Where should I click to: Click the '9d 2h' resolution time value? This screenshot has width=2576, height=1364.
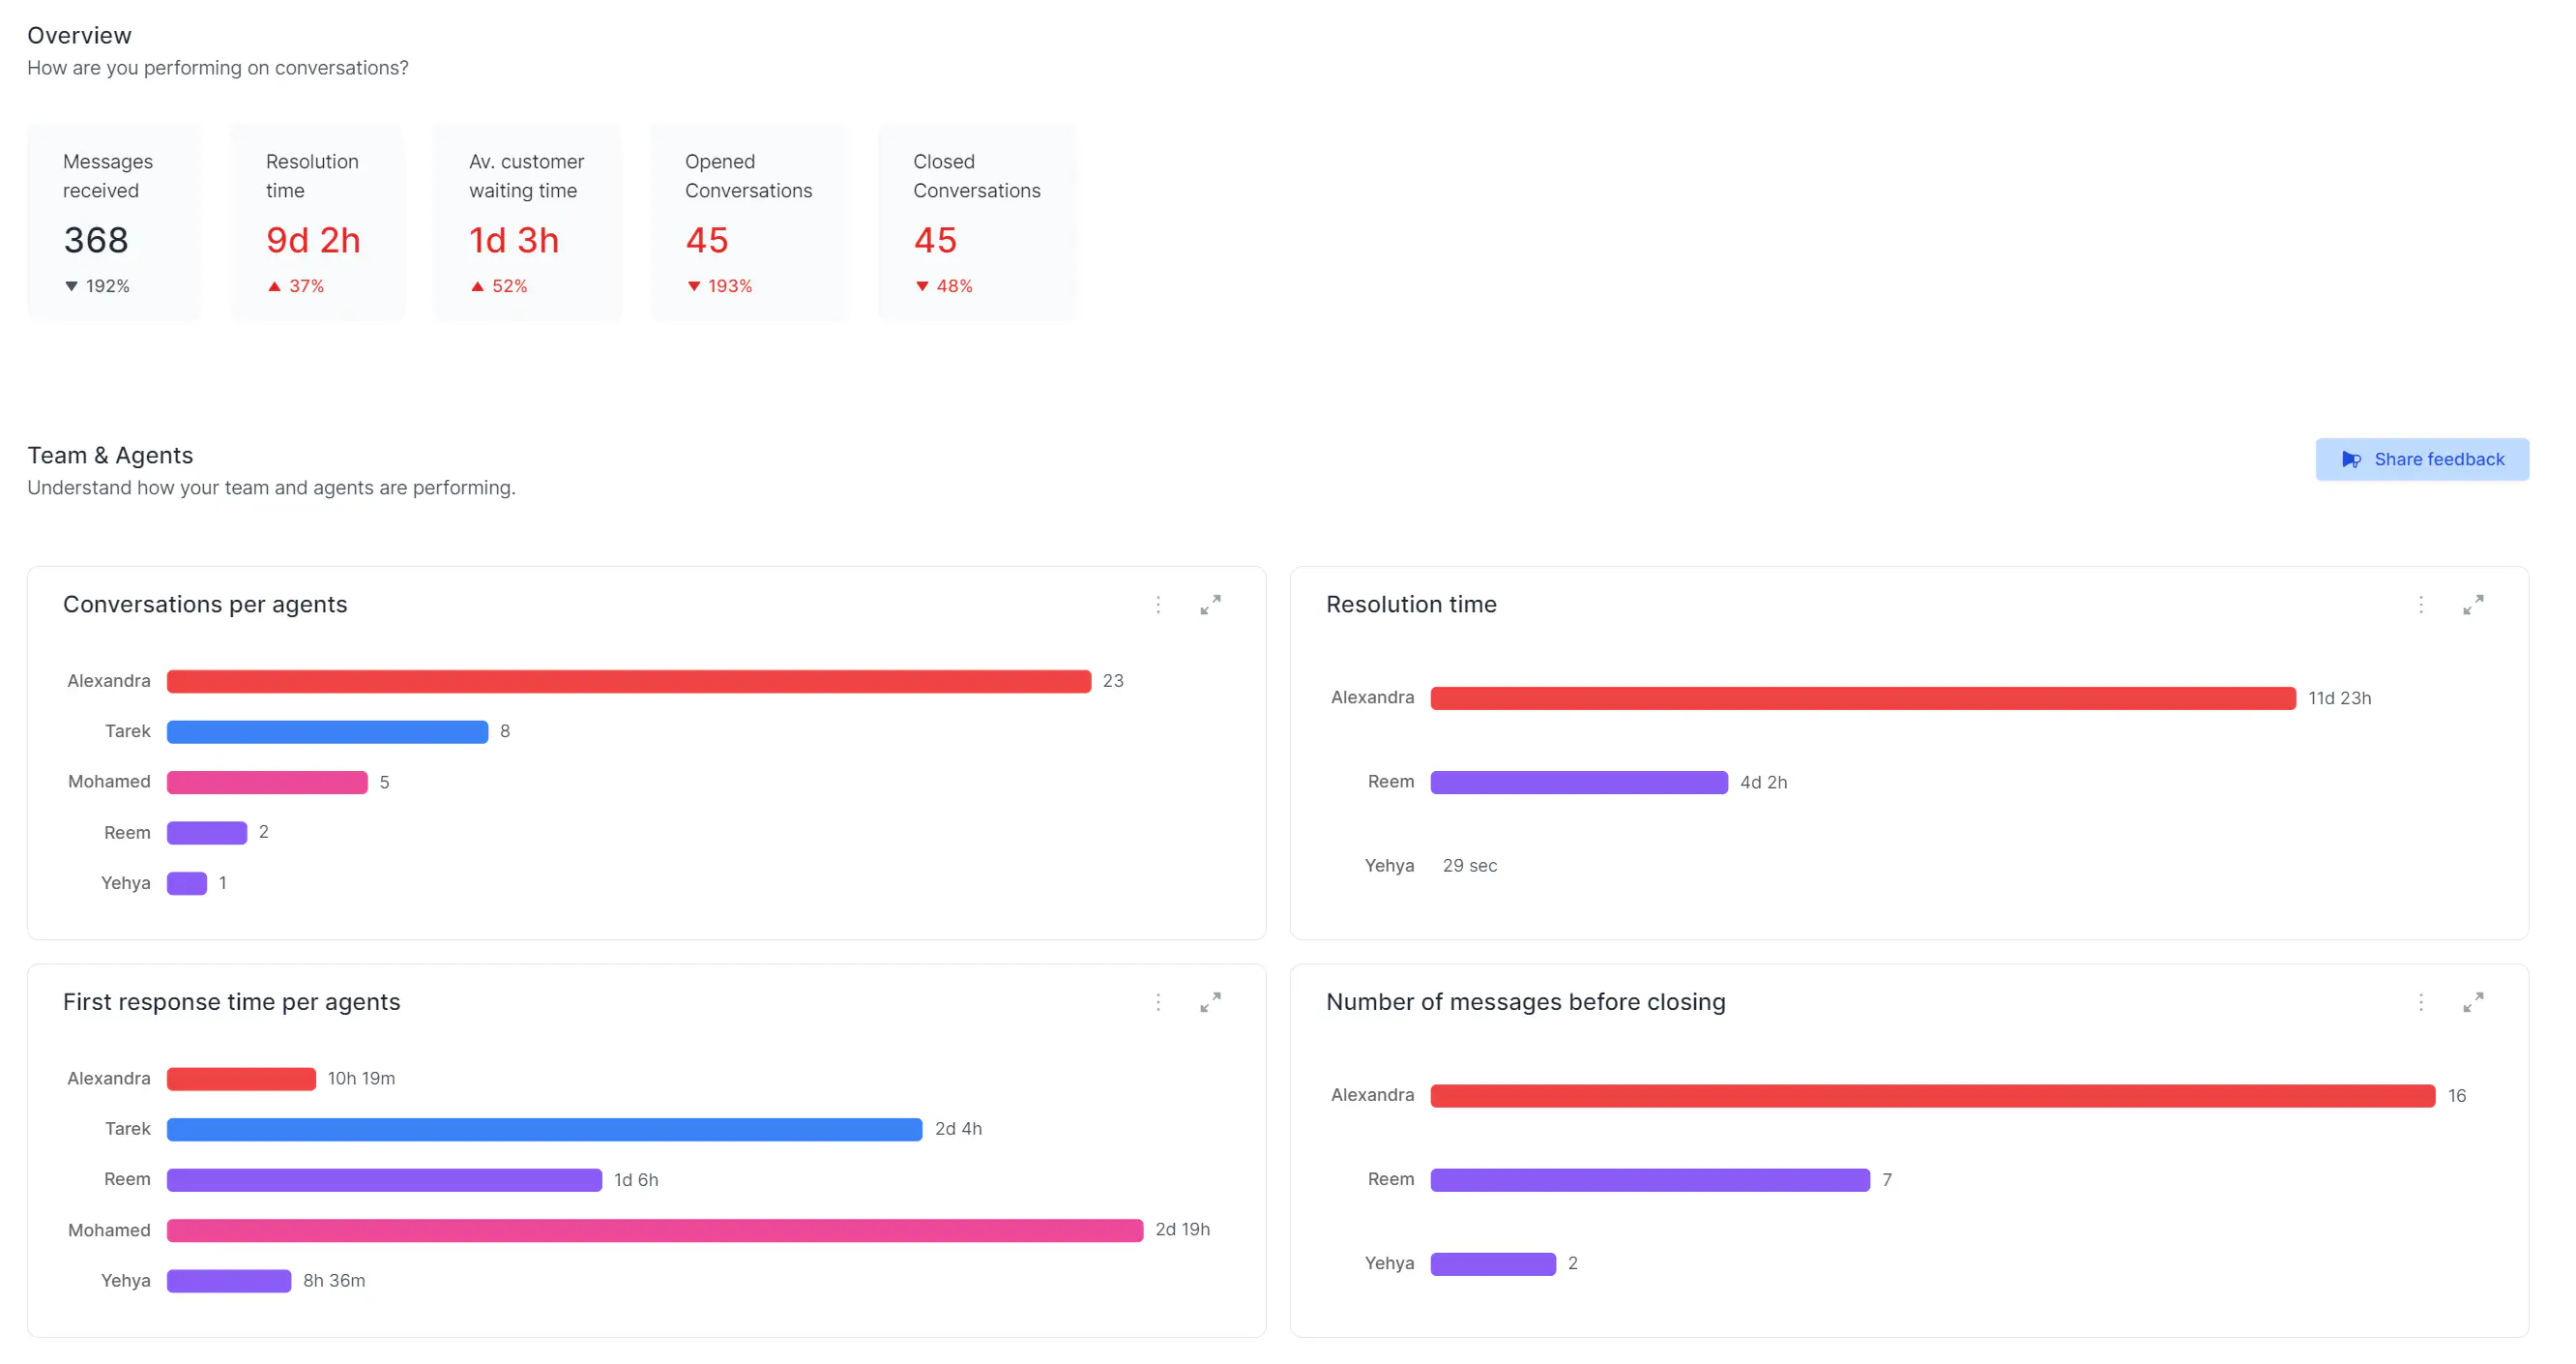313,240
